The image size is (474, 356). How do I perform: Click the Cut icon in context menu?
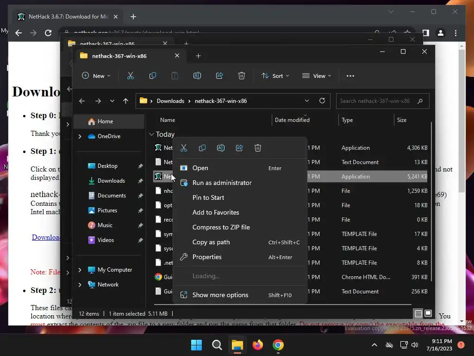[184, 148]
